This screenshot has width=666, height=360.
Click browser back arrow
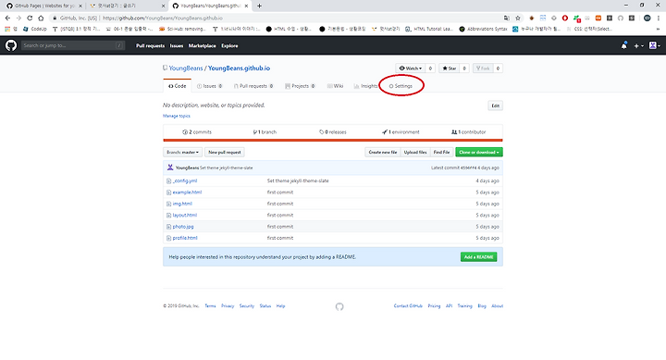coord(7,18)
